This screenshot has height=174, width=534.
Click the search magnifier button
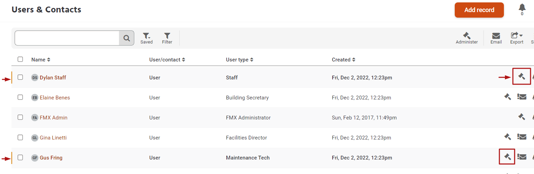(x=127, y=38)
